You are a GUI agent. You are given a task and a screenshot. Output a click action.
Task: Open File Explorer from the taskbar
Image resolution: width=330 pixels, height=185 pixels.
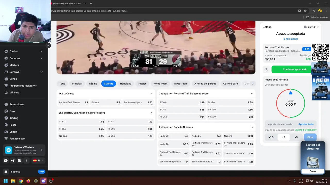point(13,181)
